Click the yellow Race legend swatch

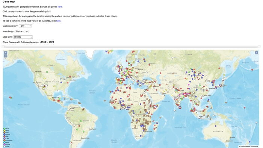pyautogui.click(x=5, y=131)
